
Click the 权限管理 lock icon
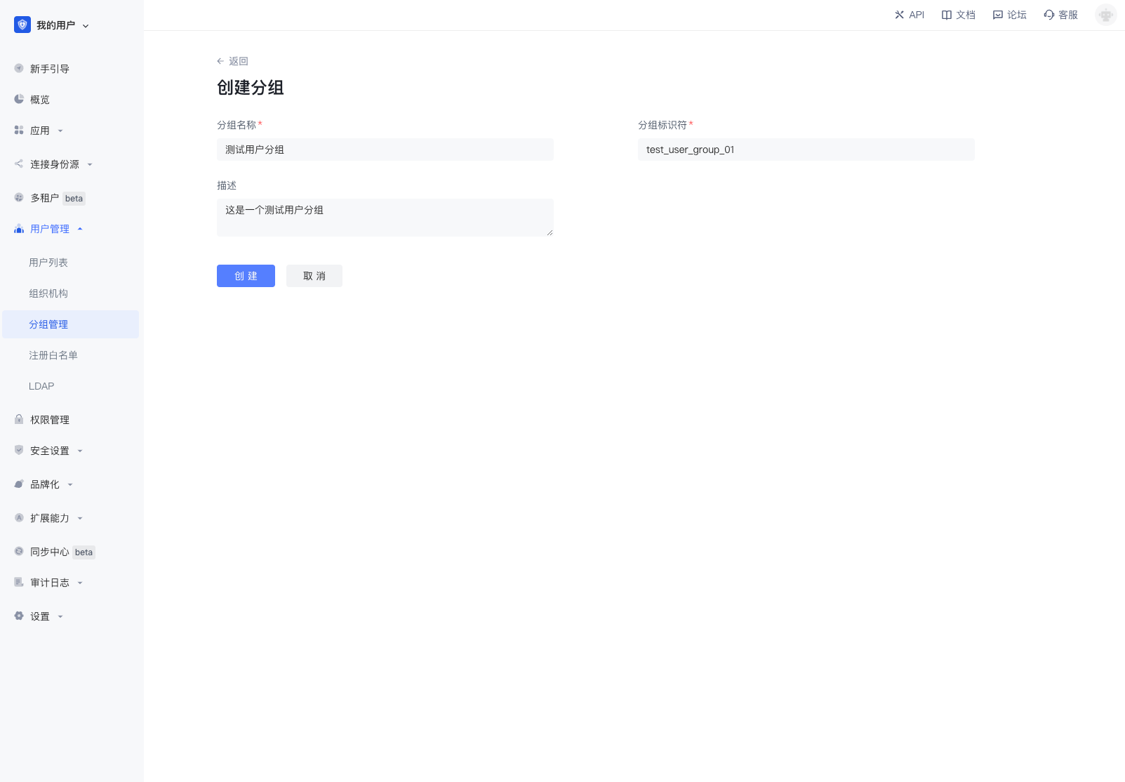point(19,420)
